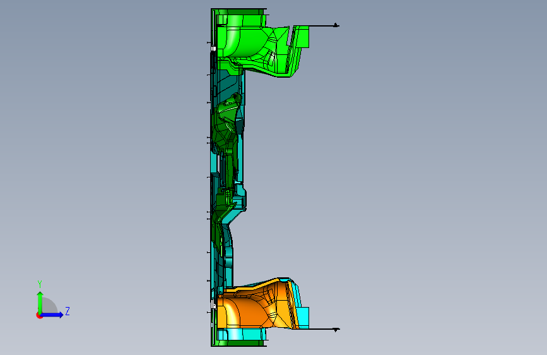The height and width of the screenshot is (355, 547).
Task: Click the Y axis label on triad
Action: point(40,284)
